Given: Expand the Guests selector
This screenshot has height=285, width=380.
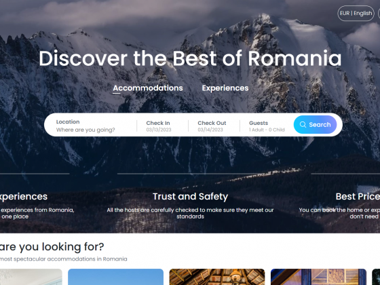Looking at the screenshot, I should 267,126.
